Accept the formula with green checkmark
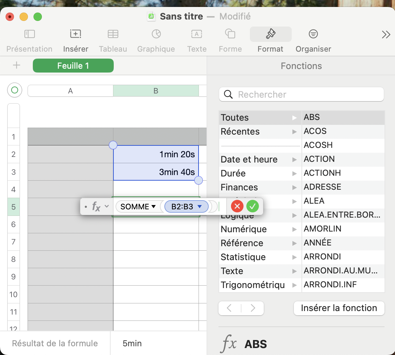 coord(253,206)
